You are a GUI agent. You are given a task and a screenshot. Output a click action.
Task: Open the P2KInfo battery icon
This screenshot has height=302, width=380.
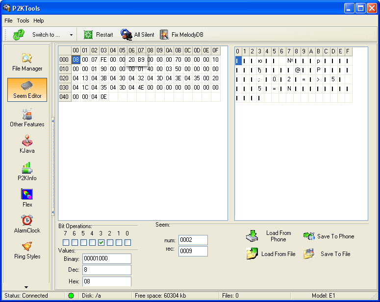(27, 168)
